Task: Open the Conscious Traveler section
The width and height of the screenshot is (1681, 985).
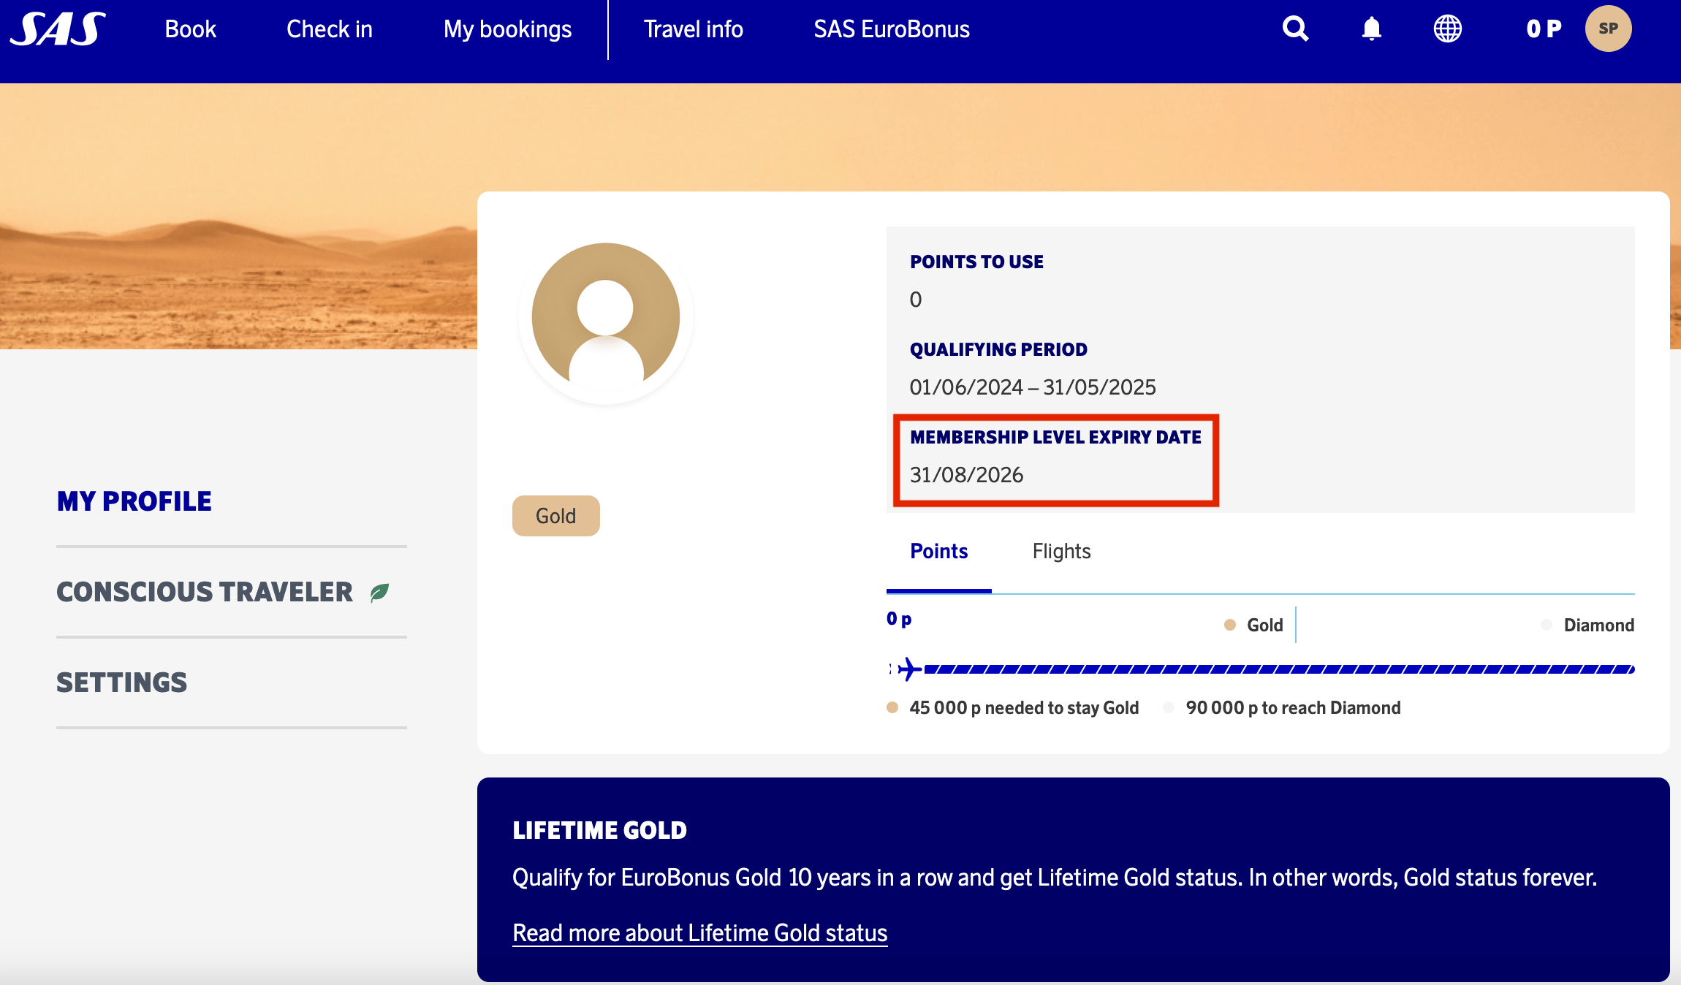Action: click(x=204, y=592)
